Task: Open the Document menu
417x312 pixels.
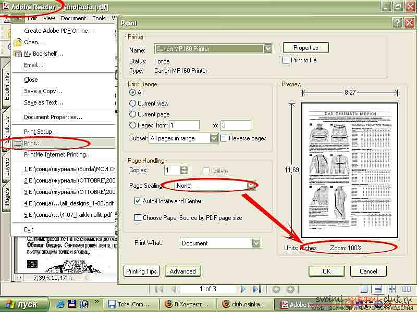Action: tap(73, 18)
